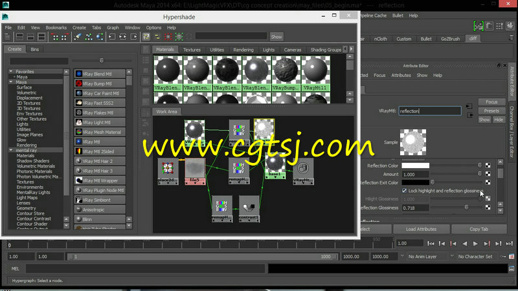This screenshot has width=518, height=291.
Task: Click the place2d texture node
Action: click(x=168, y=171)
